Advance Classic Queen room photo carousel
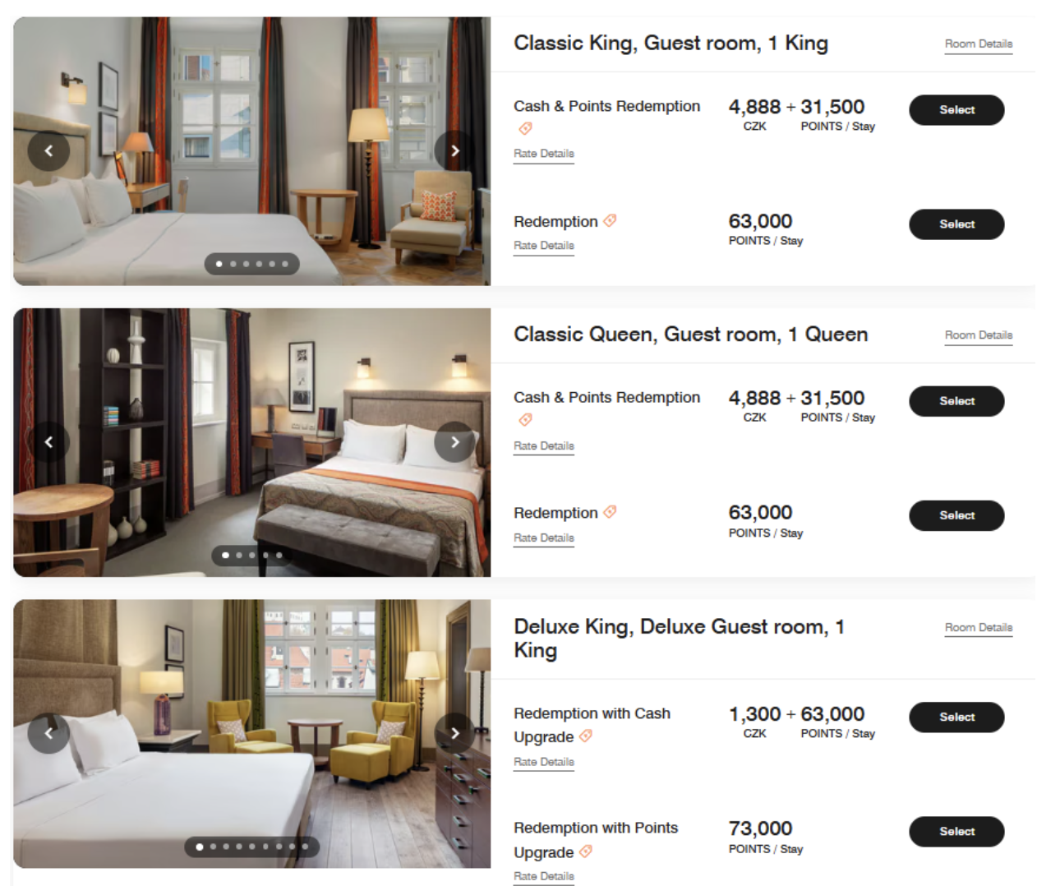Image resolution: width=1037 pixels, height=886 pixels. tap(454, 442)
